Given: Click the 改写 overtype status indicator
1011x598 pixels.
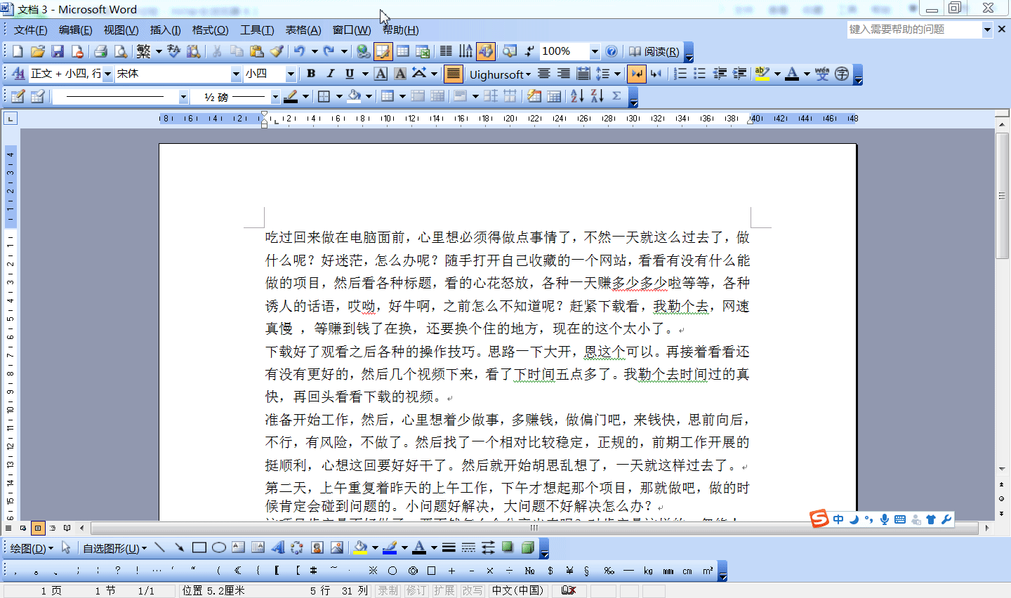Looking at the screenshot, I should click(x=472, y=590).
